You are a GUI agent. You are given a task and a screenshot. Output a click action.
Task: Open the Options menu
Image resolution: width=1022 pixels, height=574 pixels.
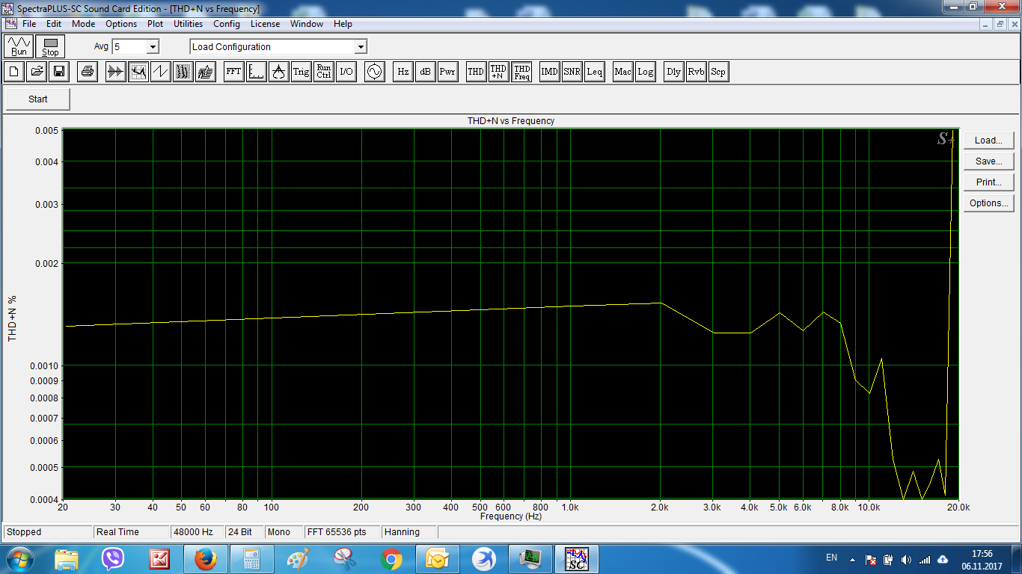point(121,24)
